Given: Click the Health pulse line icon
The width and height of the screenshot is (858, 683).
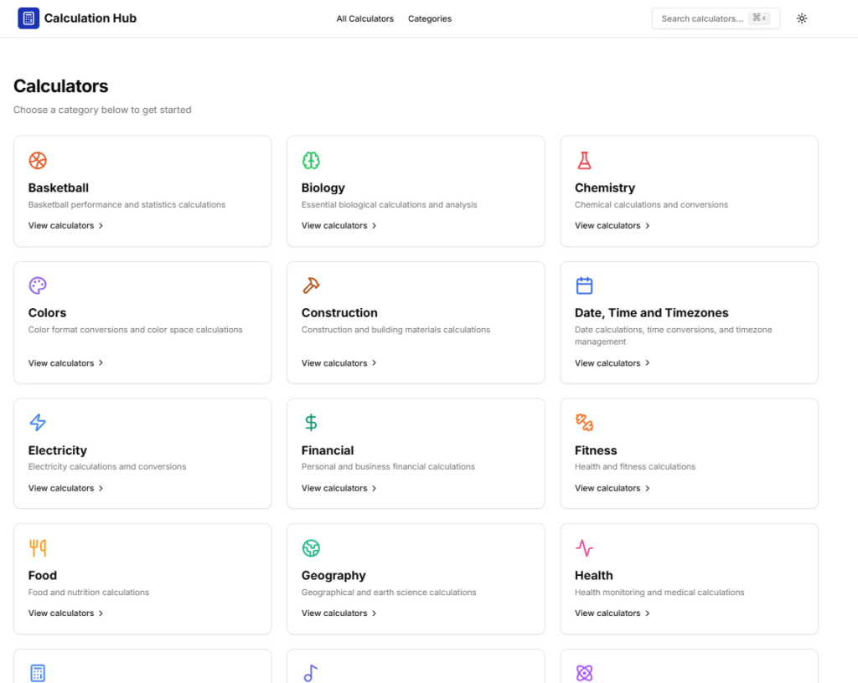Looking at the screenshot, I should pos(584,548).
